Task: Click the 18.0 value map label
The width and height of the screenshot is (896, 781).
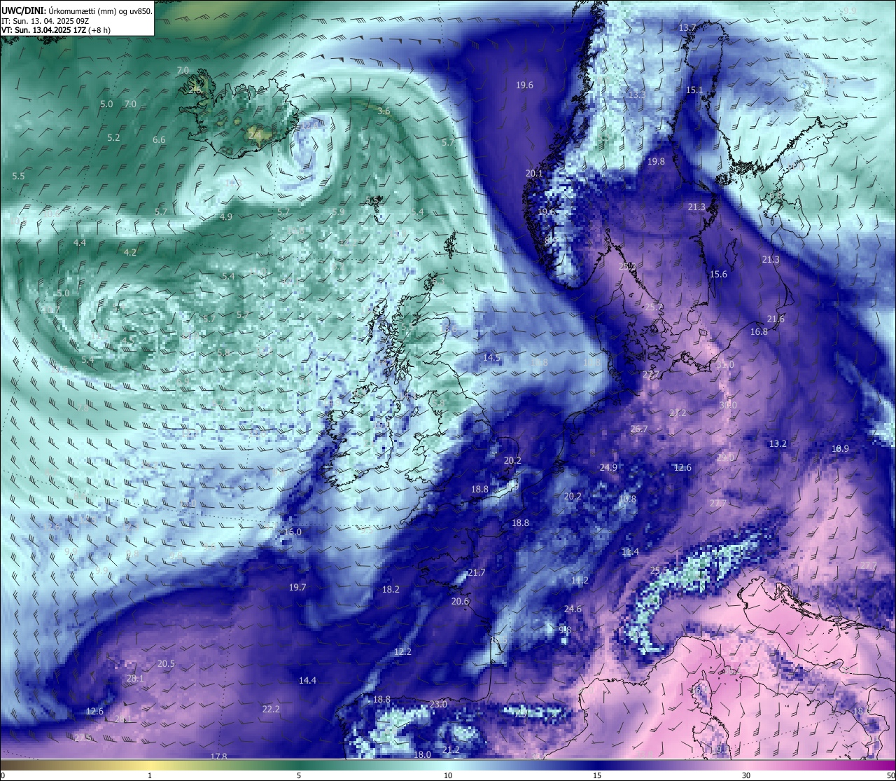Action: [x=422, y=755]
